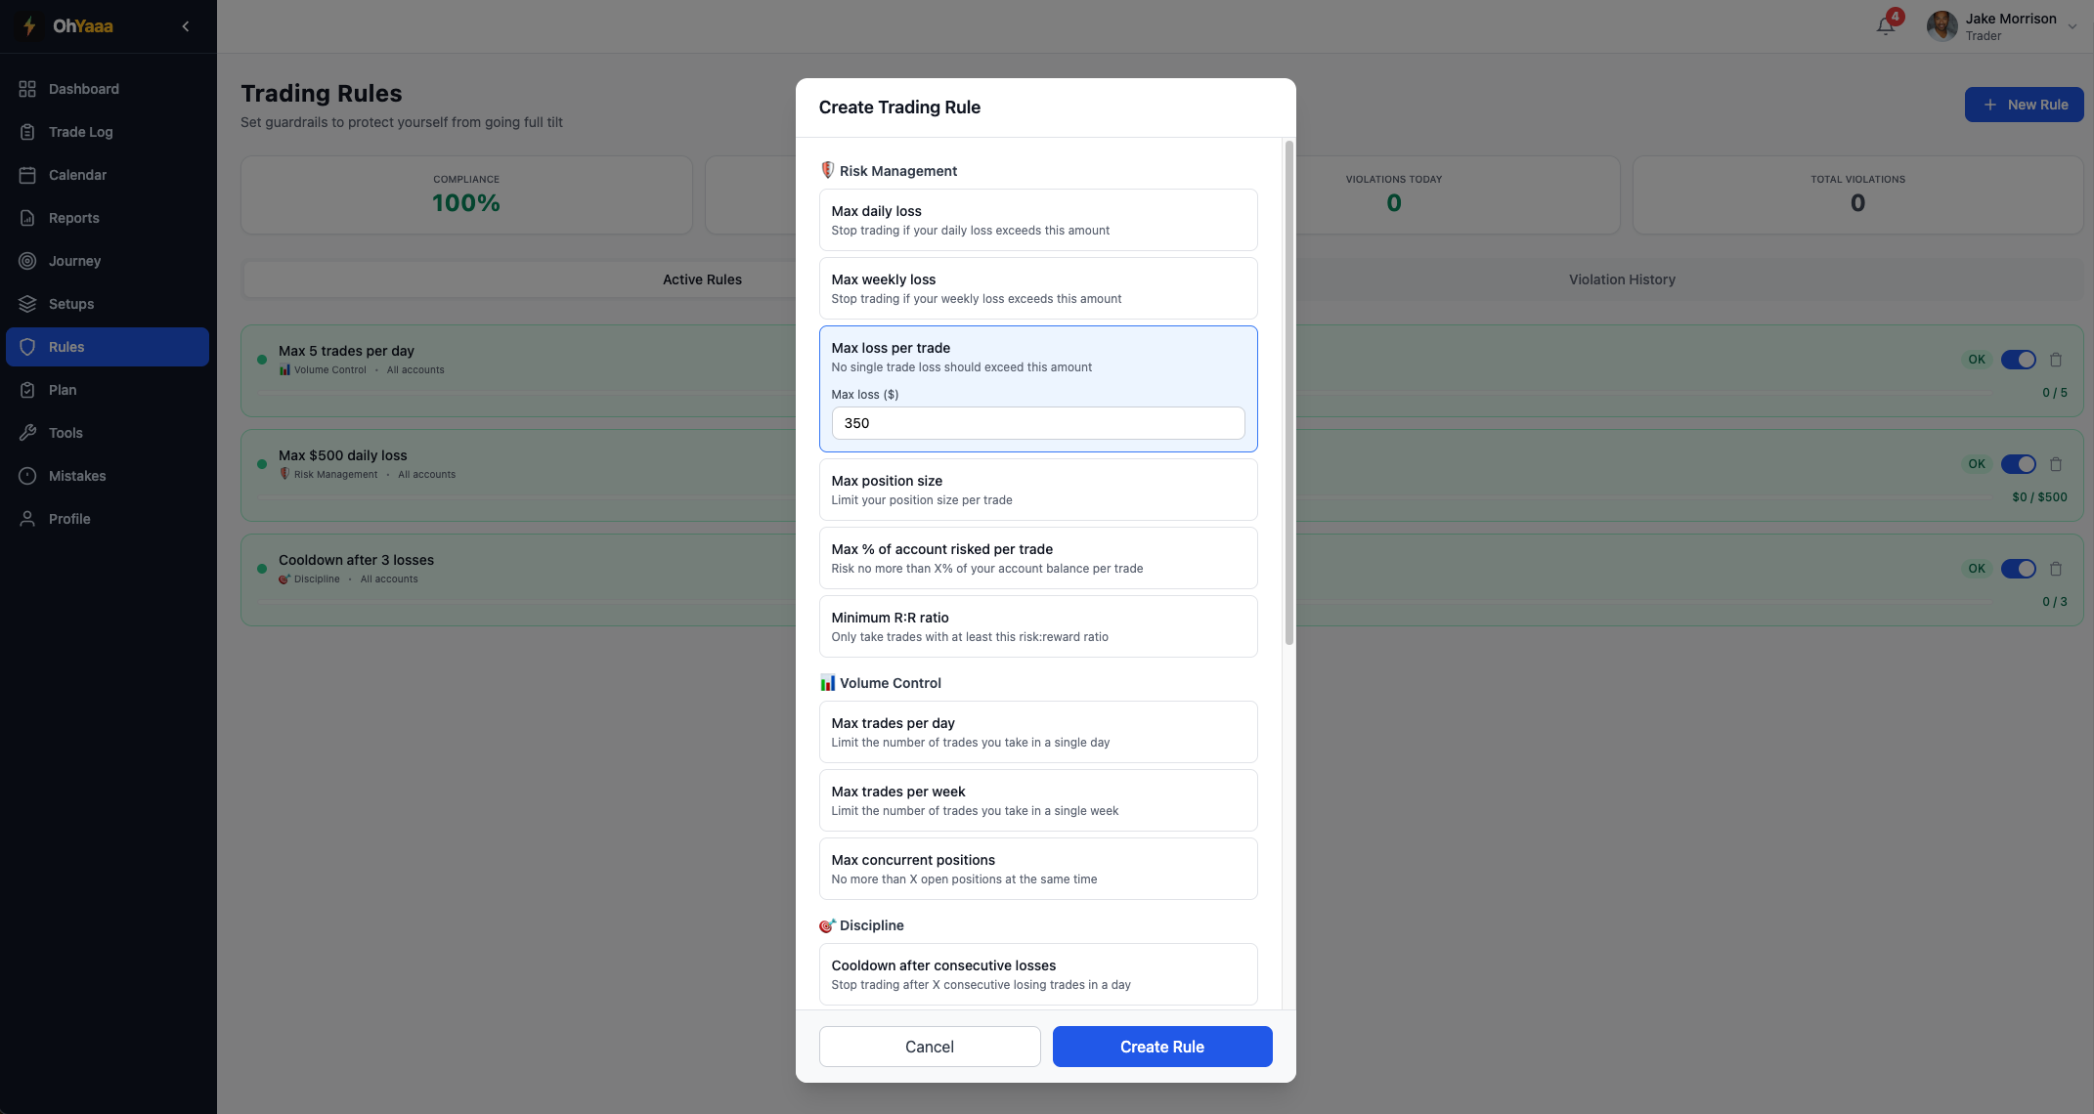Disable the Max 5 trades per day rule
The image size is (2094, 1114).
click(2019, 359)
